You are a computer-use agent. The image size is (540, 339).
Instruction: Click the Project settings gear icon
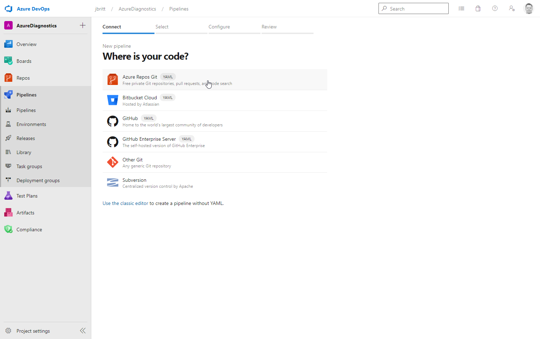[8, 331]
